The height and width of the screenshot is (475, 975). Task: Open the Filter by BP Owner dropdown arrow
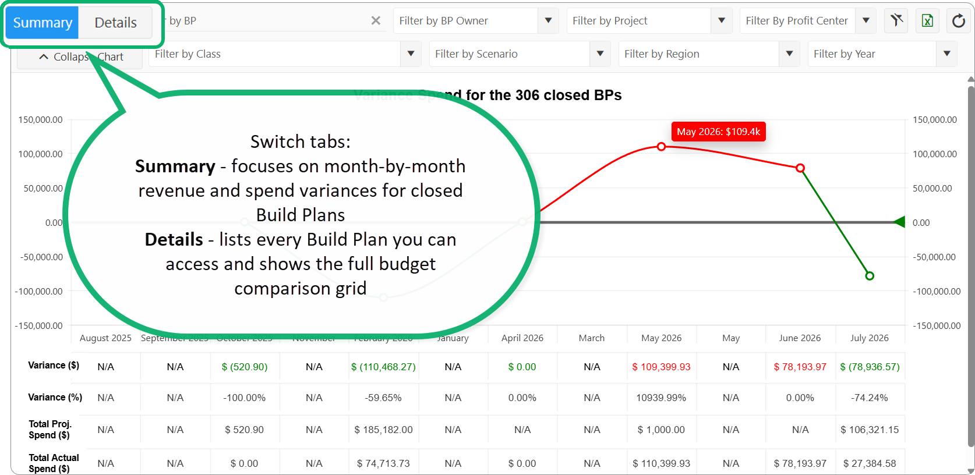coord(548,21)
